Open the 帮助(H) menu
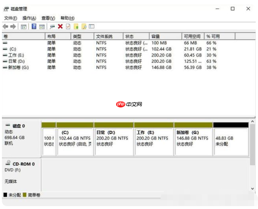 (x=67, y=18)
